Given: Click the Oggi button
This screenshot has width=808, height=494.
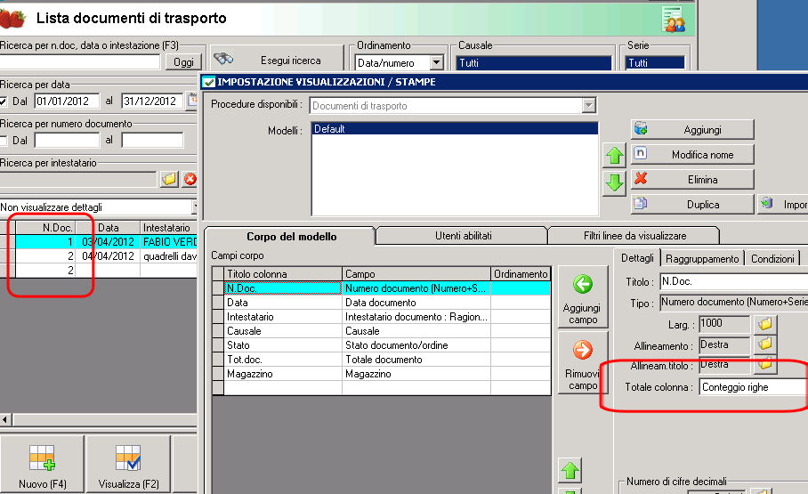Looking at the screenshot, I should (x=183, y=62).
